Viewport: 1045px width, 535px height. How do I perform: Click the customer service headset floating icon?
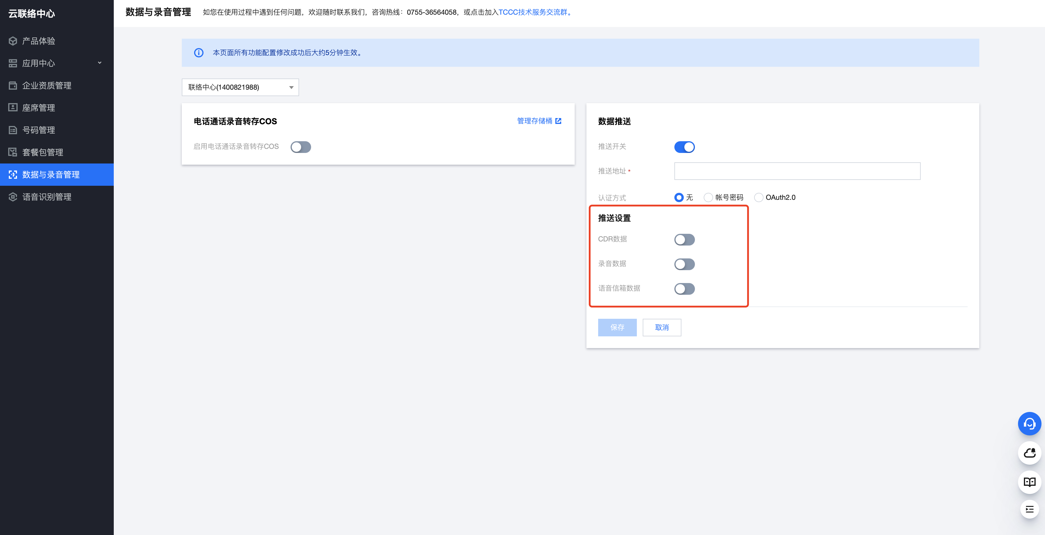[1029, 424]
